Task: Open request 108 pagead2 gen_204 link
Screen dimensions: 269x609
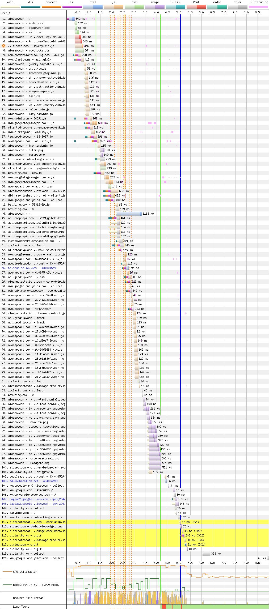Action: tap(37, 504)
